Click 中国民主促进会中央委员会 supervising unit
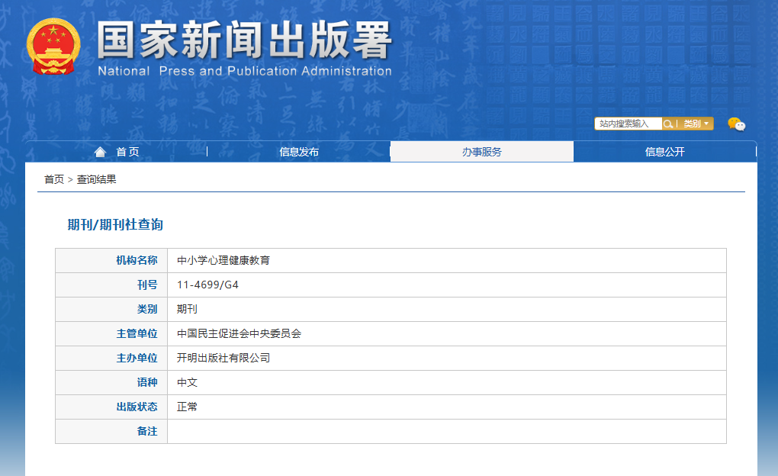The width and height of the screenshot is (778, 476). [239, 333]
